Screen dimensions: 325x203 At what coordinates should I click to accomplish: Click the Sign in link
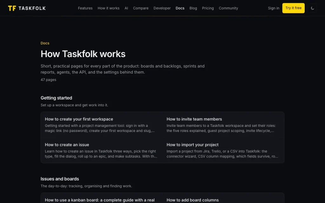[x=273, y=8]
